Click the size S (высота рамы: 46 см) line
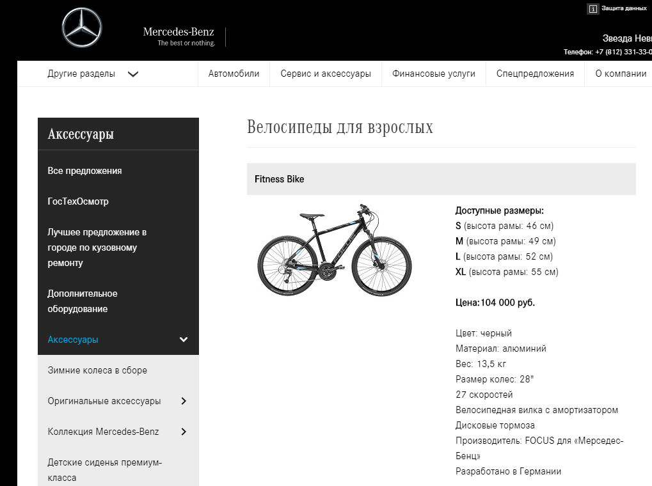The width and height of the screenshot is (652, 486). pyautogui.click(x=504, y=226)
